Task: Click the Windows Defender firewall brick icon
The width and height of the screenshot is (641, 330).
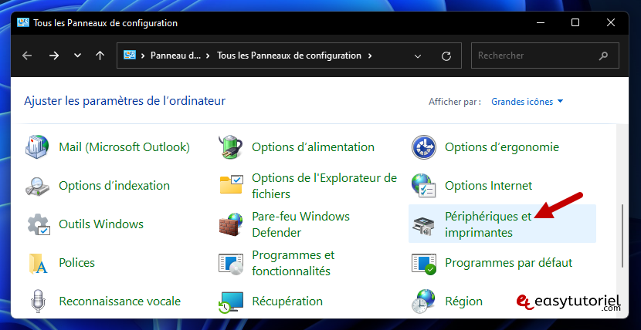Action: [x=231, y=224]
